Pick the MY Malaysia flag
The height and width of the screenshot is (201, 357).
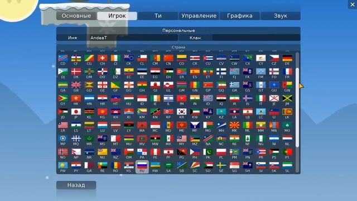[x=182, y=138]
